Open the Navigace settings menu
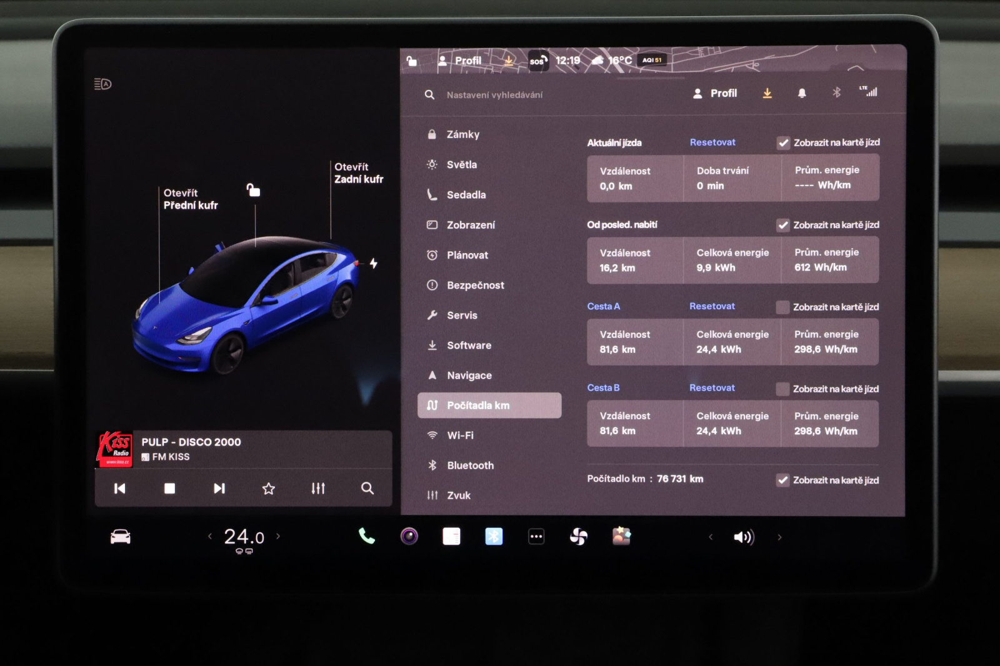The image size is (1000, 666). (x=469, y=375)
